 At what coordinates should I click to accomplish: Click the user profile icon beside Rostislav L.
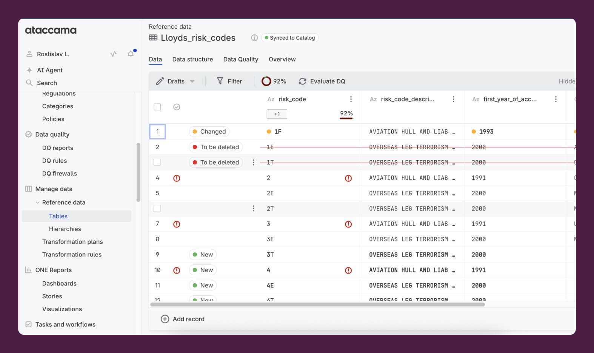coord(29,54)
